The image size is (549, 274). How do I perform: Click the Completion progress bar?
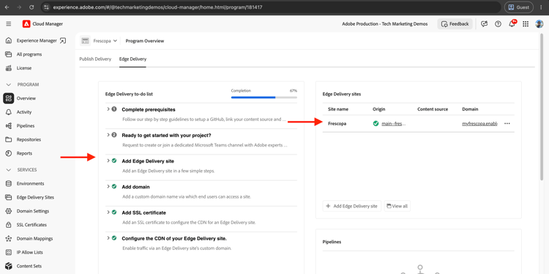(264, 97)
